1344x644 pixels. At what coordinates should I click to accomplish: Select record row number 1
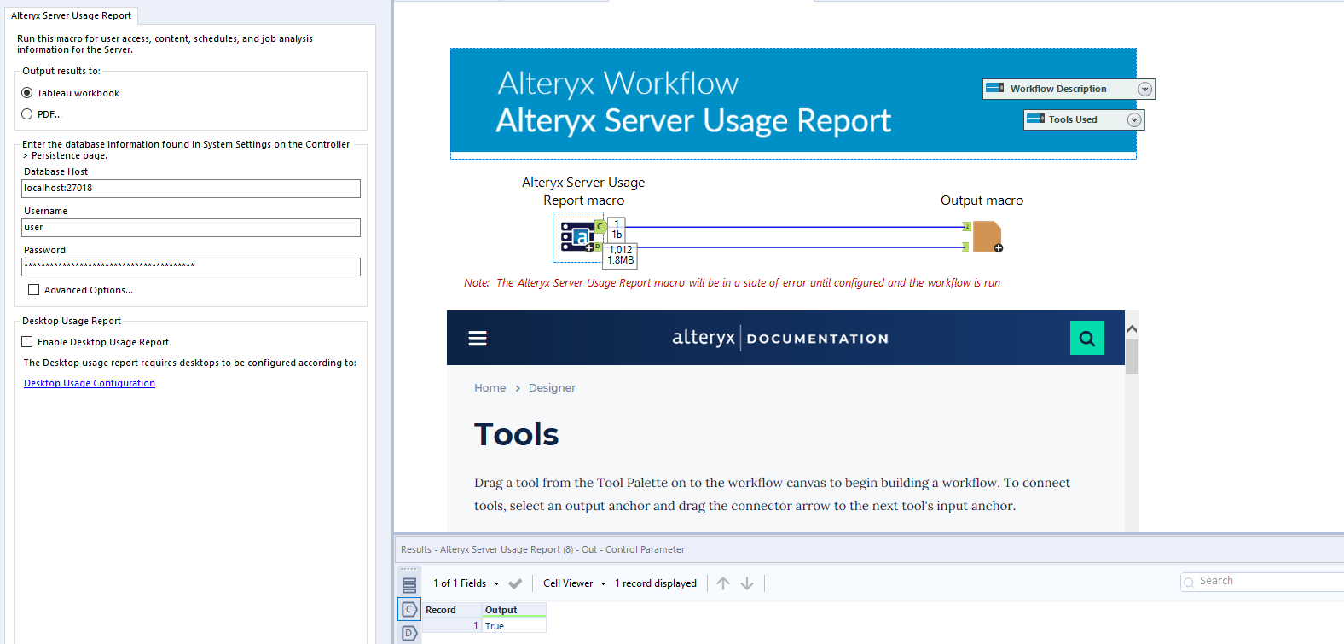[x=452, y=626]
